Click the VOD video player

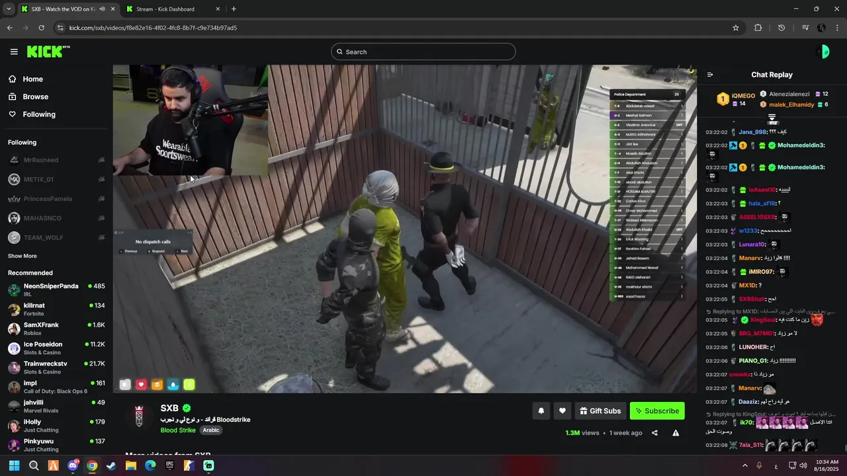tap(404, 229)
